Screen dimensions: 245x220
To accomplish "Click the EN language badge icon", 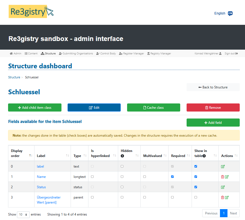I will pyautogui.click(x=230, y=13).
